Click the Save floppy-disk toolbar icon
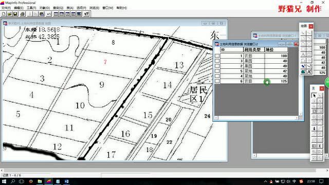This screenshot has width=329, height=185. point(15,14)
